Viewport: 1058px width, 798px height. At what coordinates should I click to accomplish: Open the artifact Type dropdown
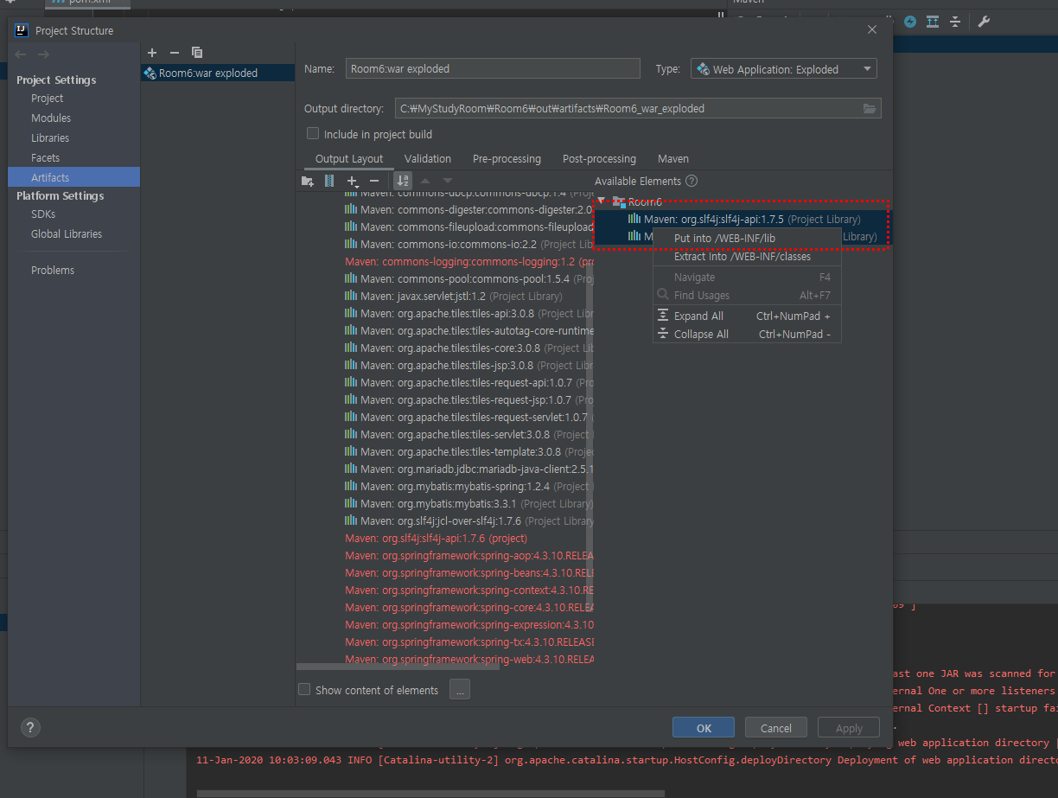[784, 69]
